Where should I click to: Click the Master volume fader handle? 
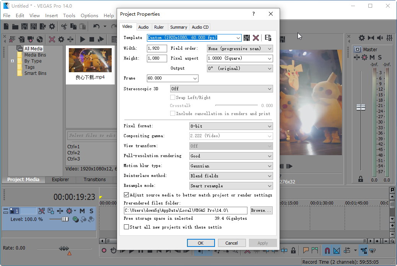[361, 107]
